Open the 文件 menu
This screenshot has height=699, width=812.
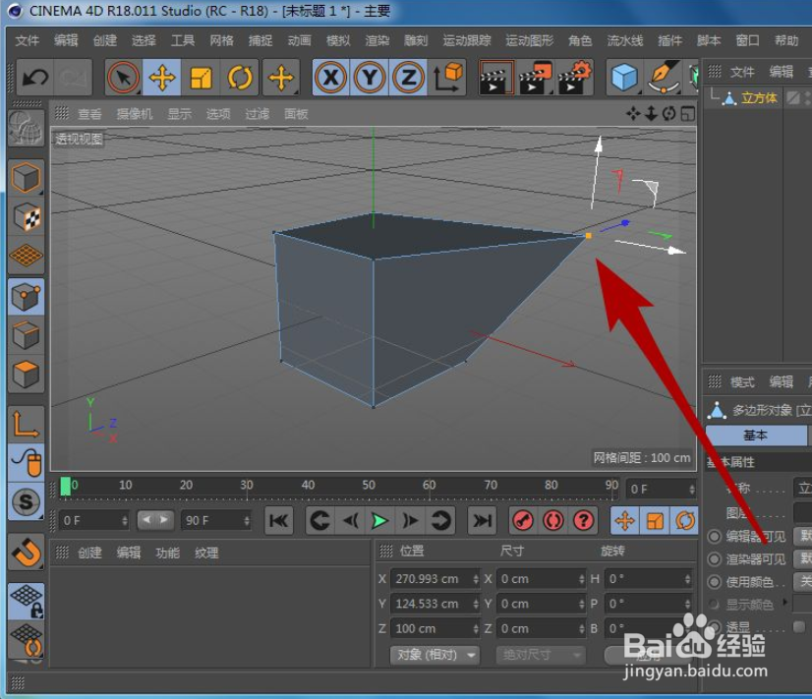pyautogui.click(x=27, y=40)
